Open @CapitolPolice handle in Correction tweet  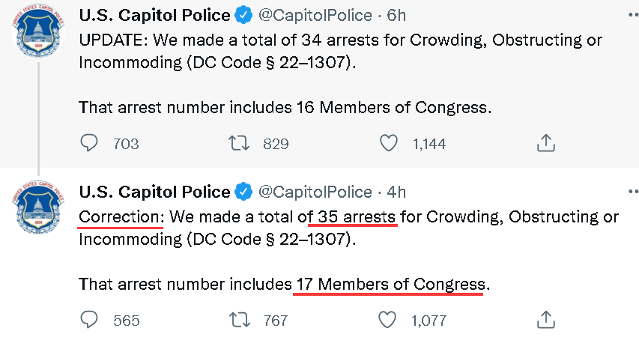pyautogui.click(x=315, y=192)
